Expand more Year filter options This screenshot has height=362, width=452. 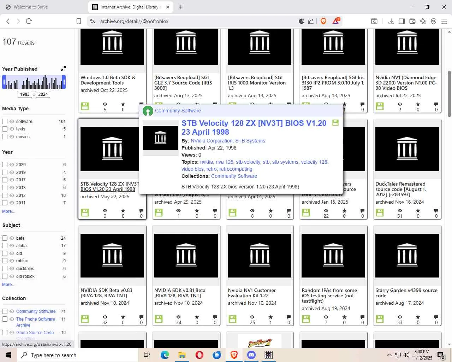click(8, 211)
